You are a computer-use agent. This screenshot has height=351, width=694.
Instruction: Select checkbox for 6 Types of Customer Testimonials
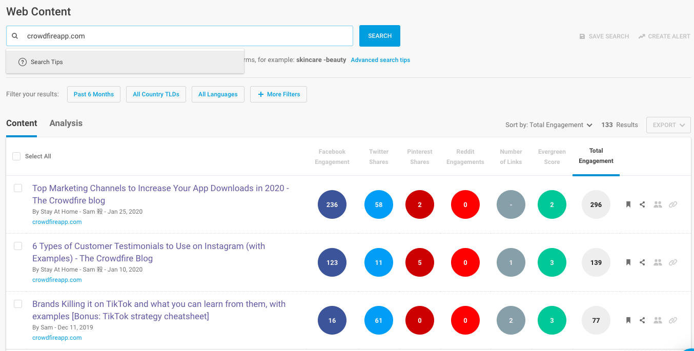[x=18, y=246]
